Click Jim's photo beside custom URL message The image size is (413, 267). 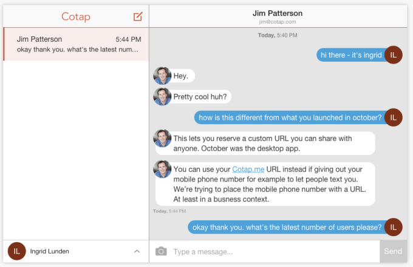(162, 138)
